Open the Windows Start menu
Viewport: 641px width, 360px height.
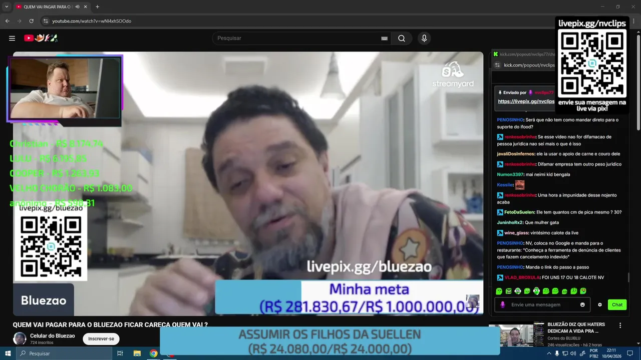tap(8, 353)
